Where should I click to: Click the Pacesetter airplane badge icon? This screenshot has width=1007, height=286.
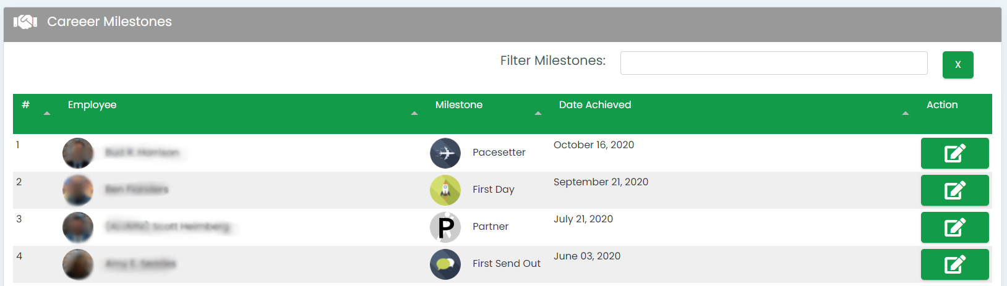(x=445, y=153)
